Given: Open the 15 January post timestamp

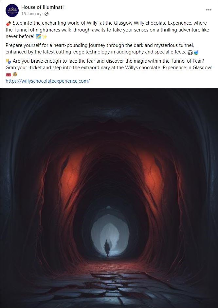Looking at the screenshot, I should tap(31, 14).
